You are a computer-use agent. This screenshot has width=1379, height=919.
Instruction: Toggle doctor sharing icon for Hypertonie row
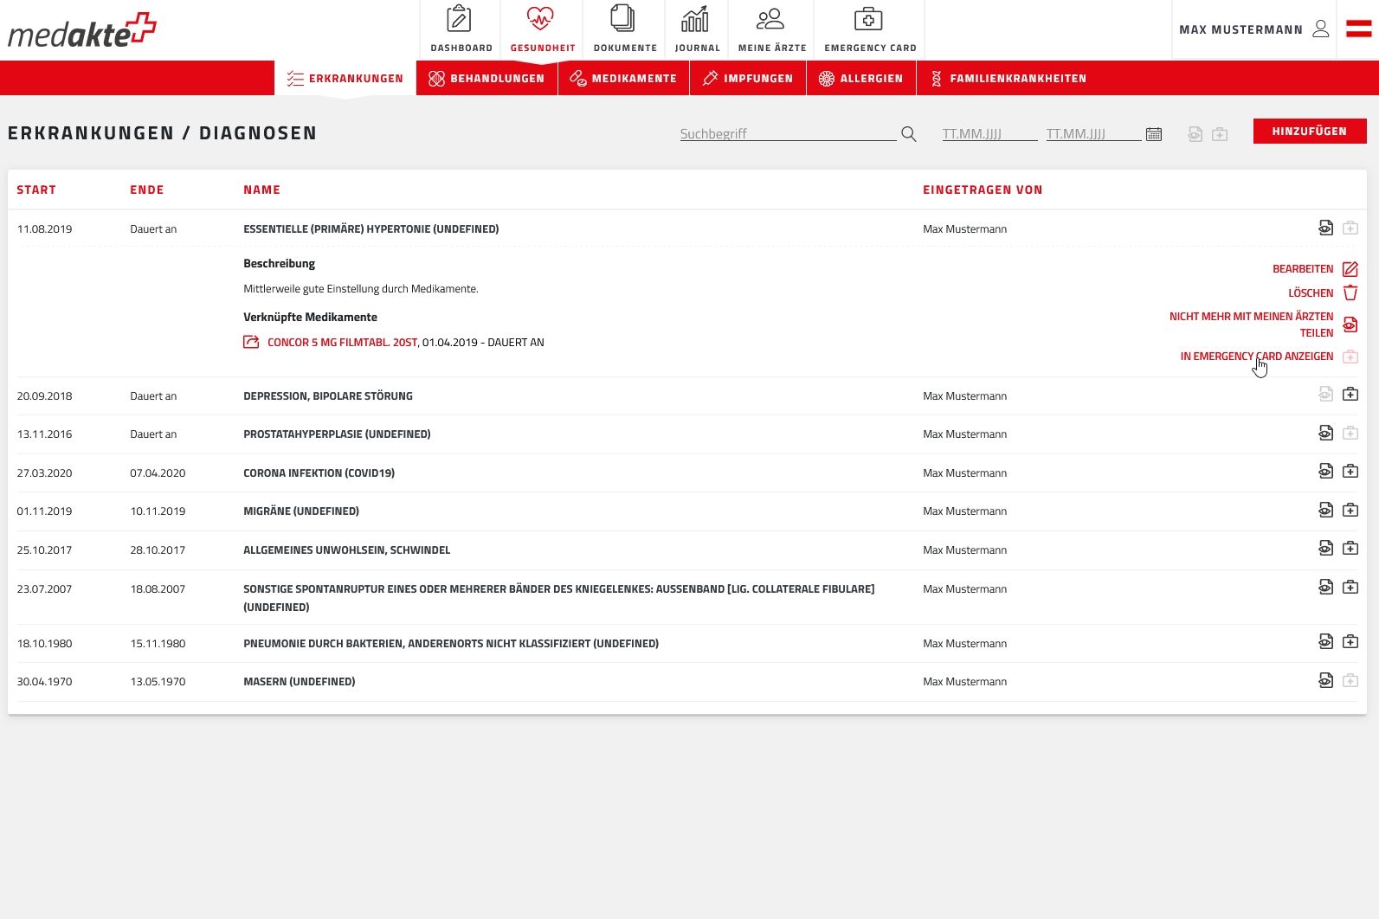coord(1325,228)
